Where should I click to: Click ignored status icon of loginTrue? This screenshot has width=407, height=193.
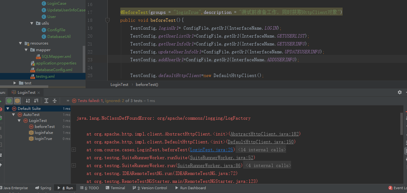[31, 139]
